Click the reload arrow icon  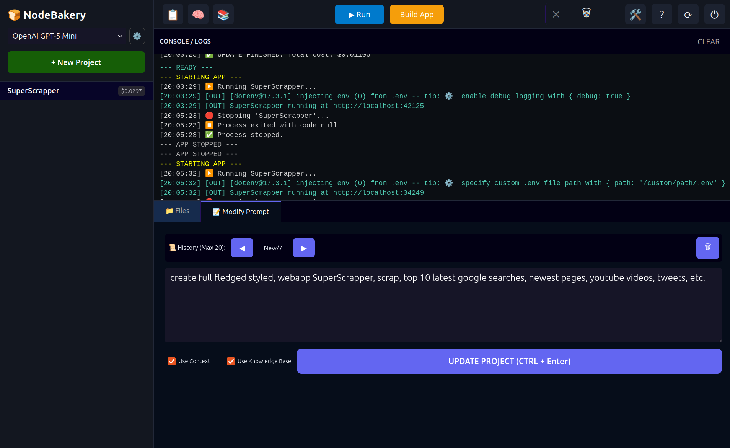coord(688,15)
